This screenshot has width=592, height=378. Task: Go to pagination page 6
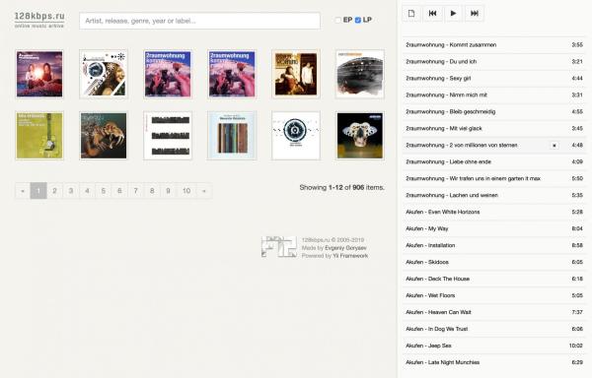pyautogui.click(x=119, y=191)
